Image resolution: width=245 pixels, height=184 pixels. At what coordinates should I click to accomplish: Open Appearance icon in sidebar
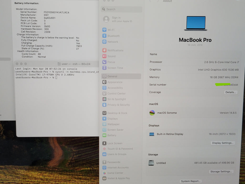click(104, 82)
